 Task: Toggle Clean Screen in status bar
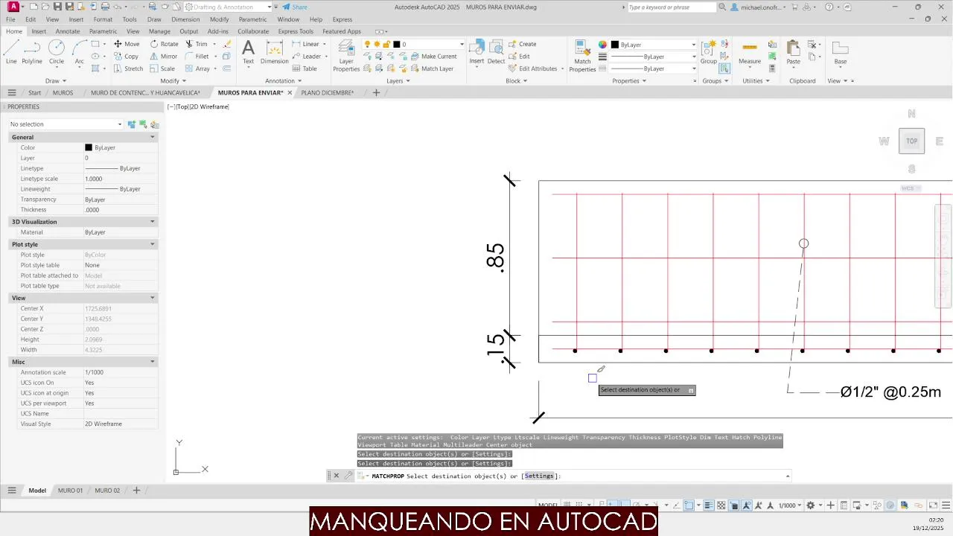pyautogui.click(x=932, y=505)
